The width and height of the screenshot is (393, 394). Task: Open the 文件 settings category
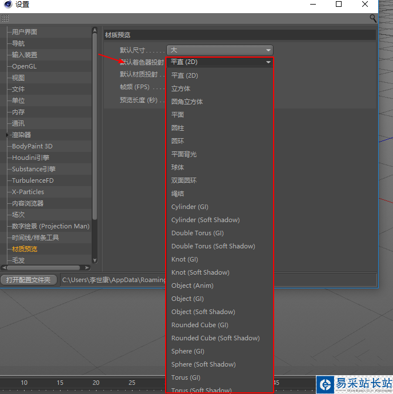(x=18, y=89)
